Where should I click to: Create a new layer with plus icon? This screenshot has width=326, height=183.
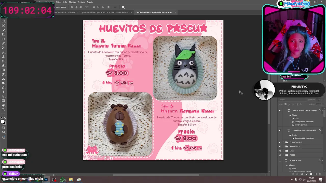[x=316, y=174]
